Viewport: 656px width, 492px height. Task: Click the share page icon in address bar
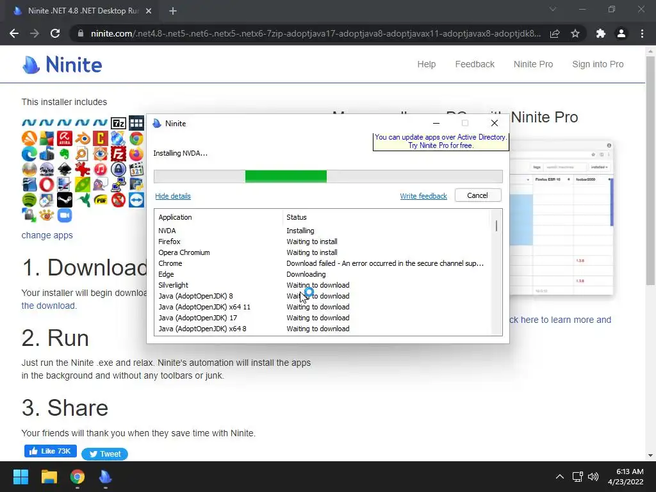555,33
